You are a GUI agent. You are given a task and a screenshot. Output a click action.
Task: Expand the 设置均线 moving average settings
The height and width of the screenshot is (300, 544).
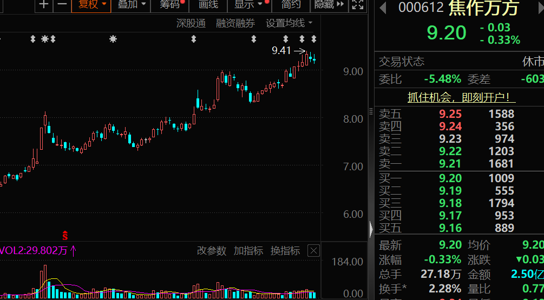point(289,23)
